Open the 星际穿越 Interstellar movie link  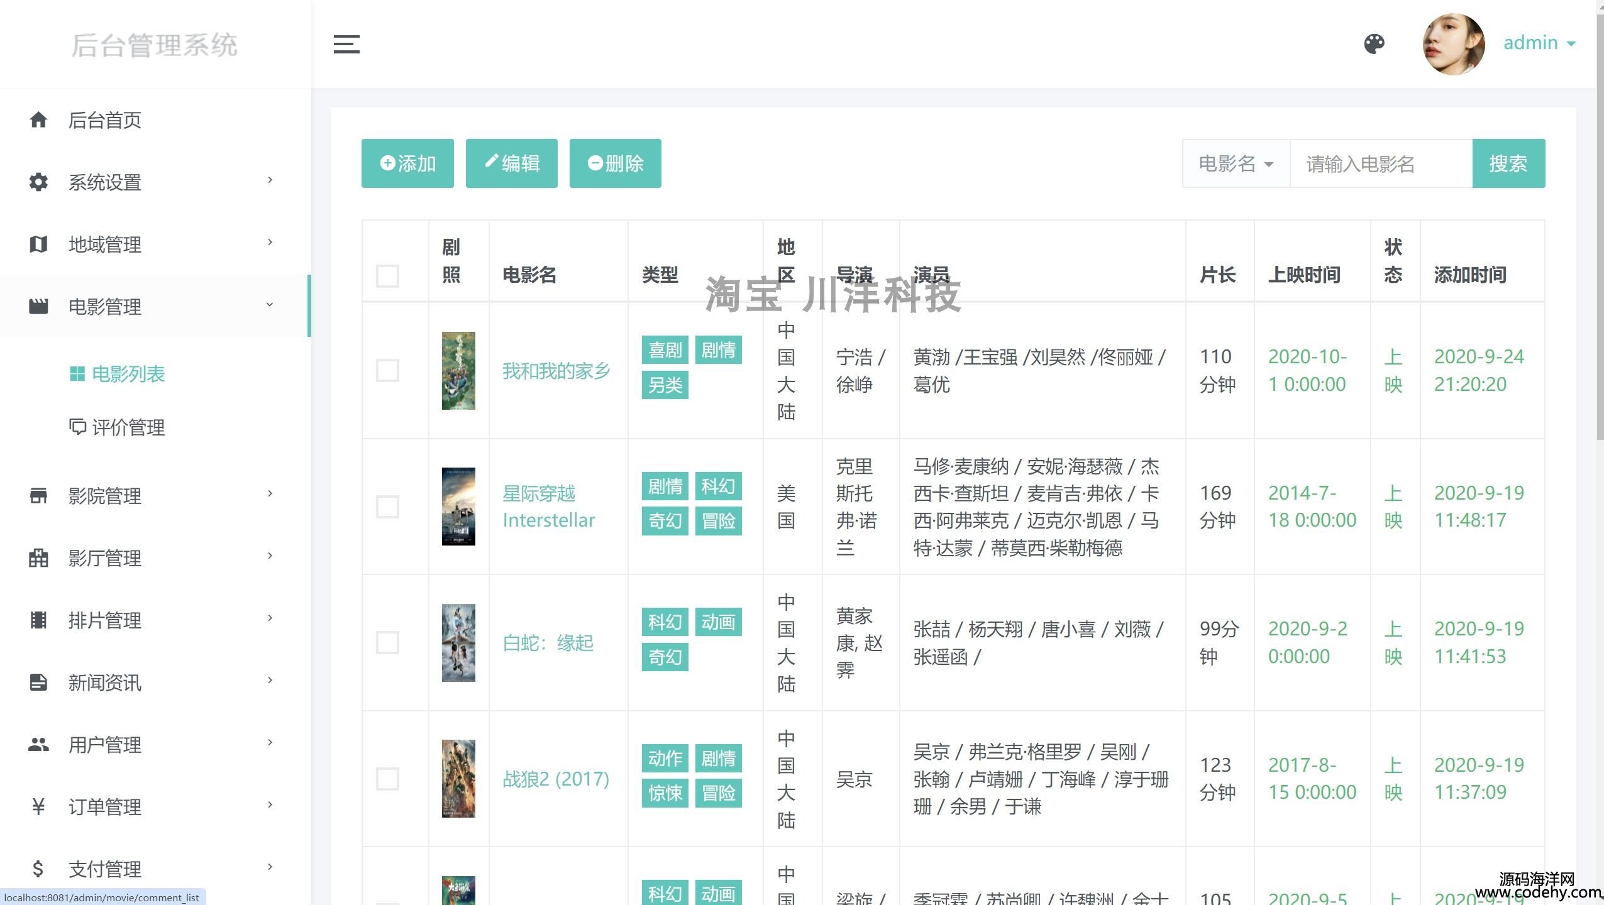548,507
